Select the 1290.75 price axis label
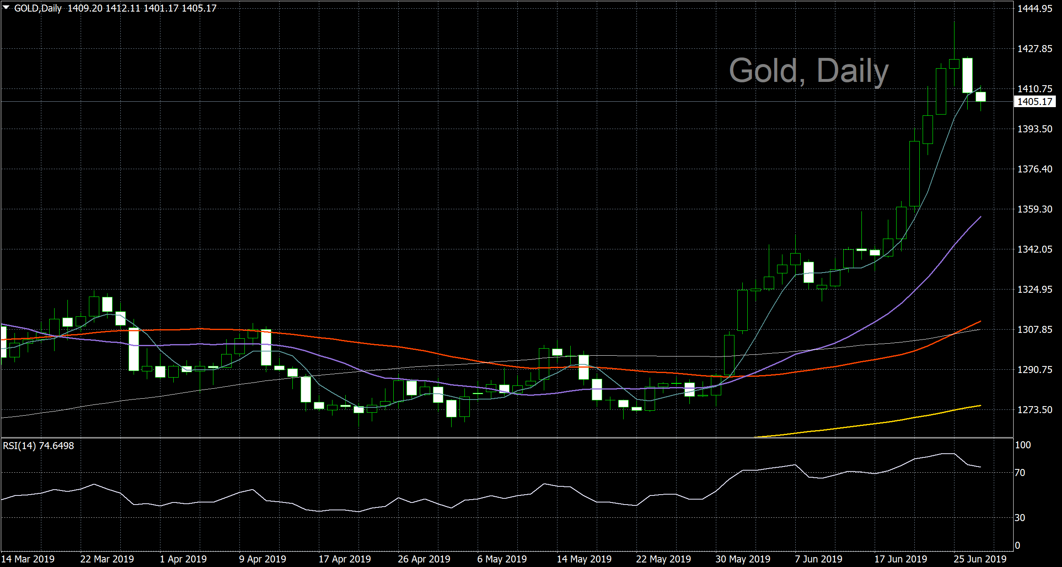This screenshot has width=1062, height=567. tap(1035, 370)
